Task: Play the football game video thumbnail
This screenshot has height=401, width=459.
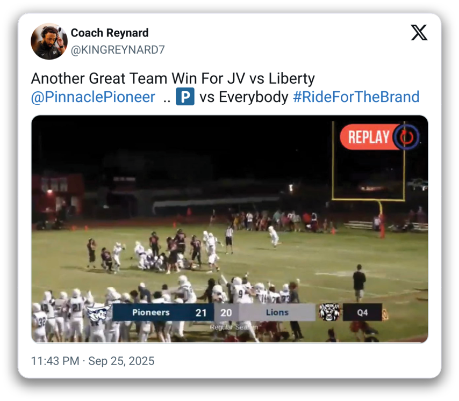Action: (x=230, y=229)
